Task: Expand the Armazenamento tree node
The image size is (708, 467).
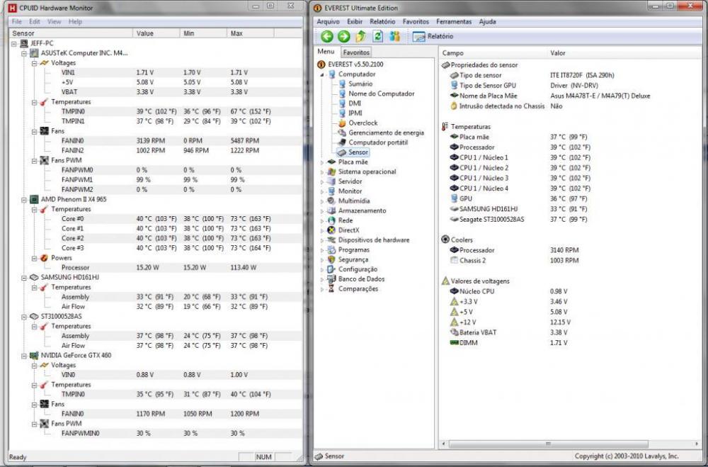Action: [322, 210]
